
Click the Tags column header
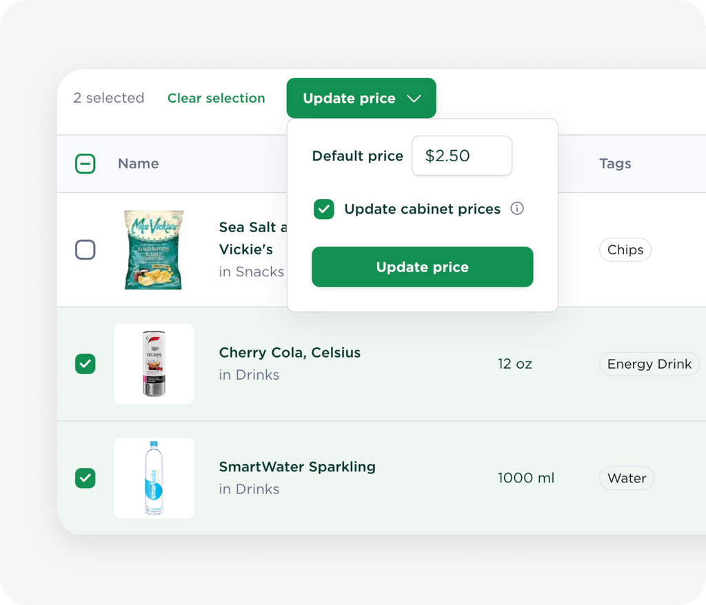click(x=615, y=163)
